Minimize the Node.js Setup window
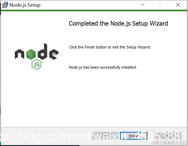Viewport: 188px width, 146px height. click(143, 5)
